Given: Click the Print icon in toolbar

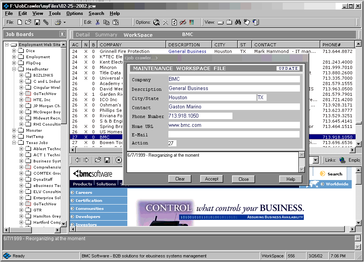Looking at the screenshot, I should coord(58,22).
